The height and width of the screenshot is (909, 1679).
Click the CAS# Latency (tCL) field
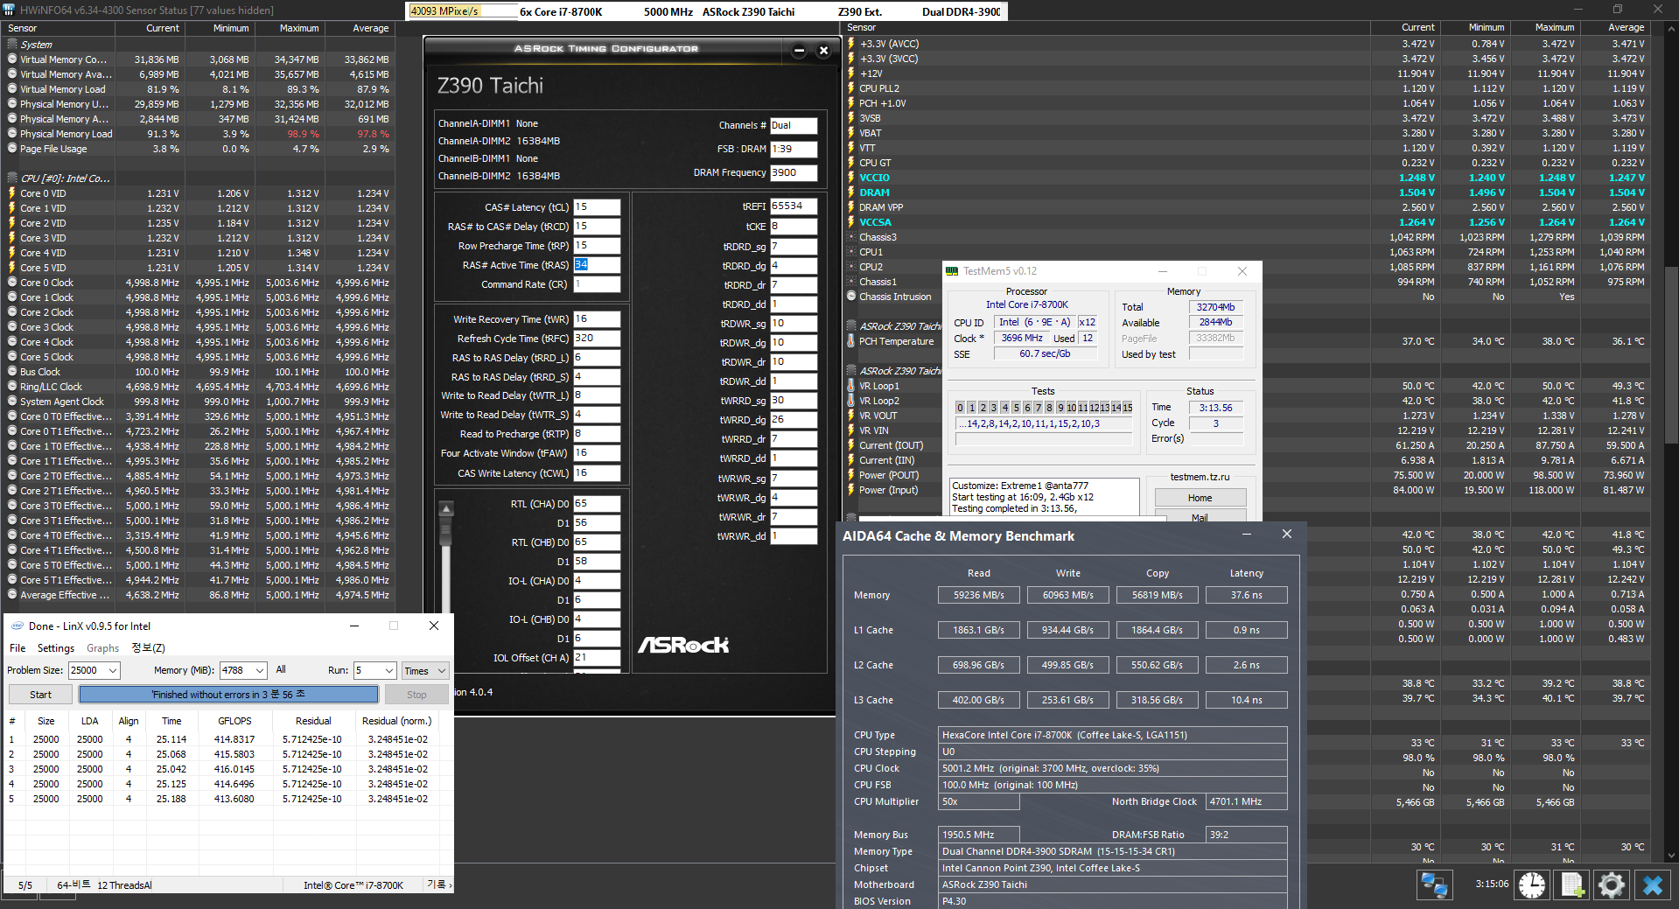tap(597, 207)
